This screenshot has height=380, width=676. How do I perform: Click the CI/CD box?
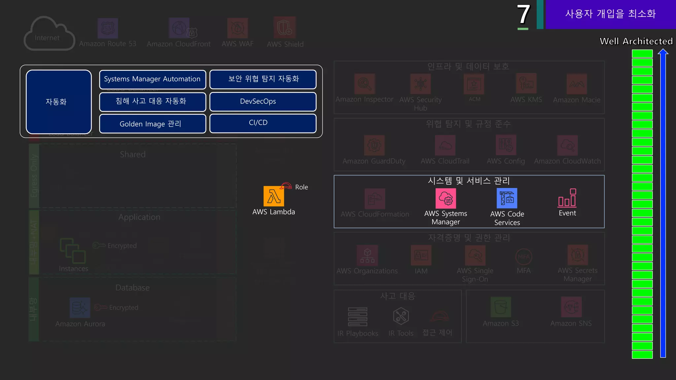point(263,123)
